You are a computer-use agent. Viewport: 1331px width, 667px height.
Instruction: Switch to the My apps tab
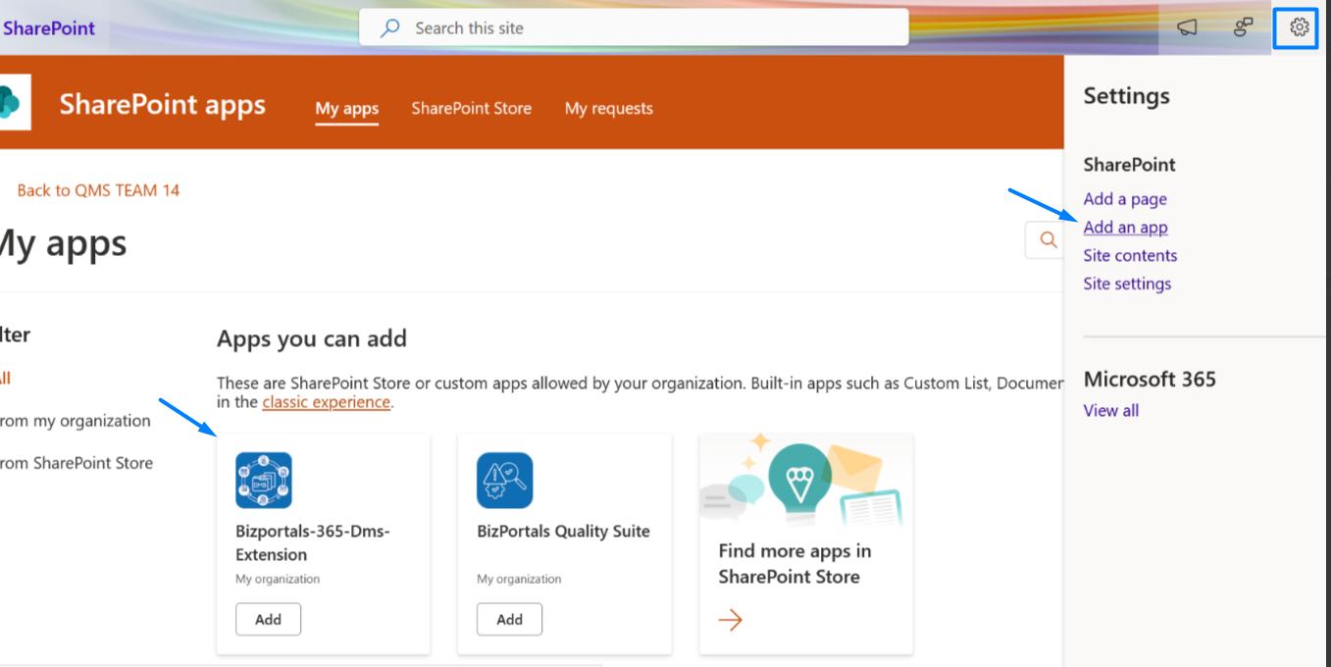pos(347,109)
